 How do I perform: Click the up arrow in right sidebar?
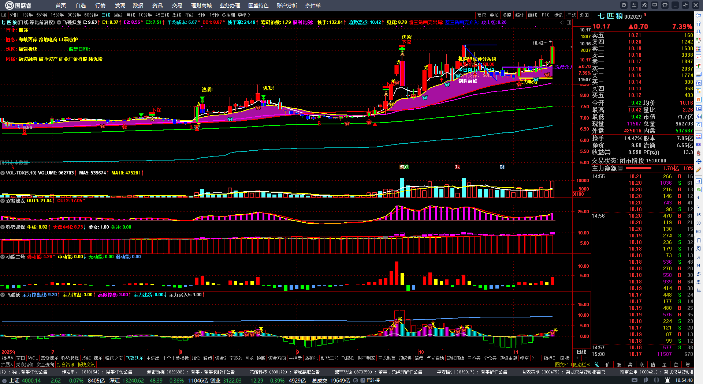pos(699,24)
